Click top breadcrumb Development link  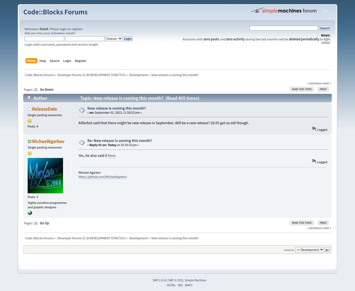click(x=139, y=75)
